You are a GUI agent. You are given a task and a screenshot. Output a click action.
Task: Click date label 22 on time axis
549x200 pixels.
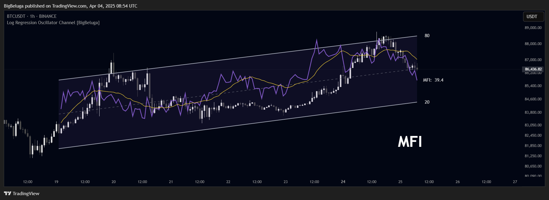pos(228,182)
